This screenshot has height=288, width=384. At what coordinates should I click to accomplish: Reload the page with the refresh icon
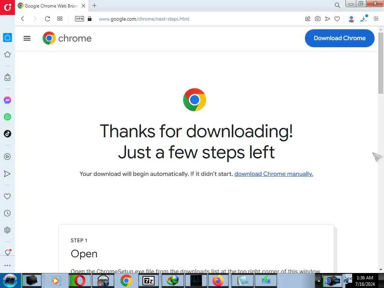(x=48, y=19)
